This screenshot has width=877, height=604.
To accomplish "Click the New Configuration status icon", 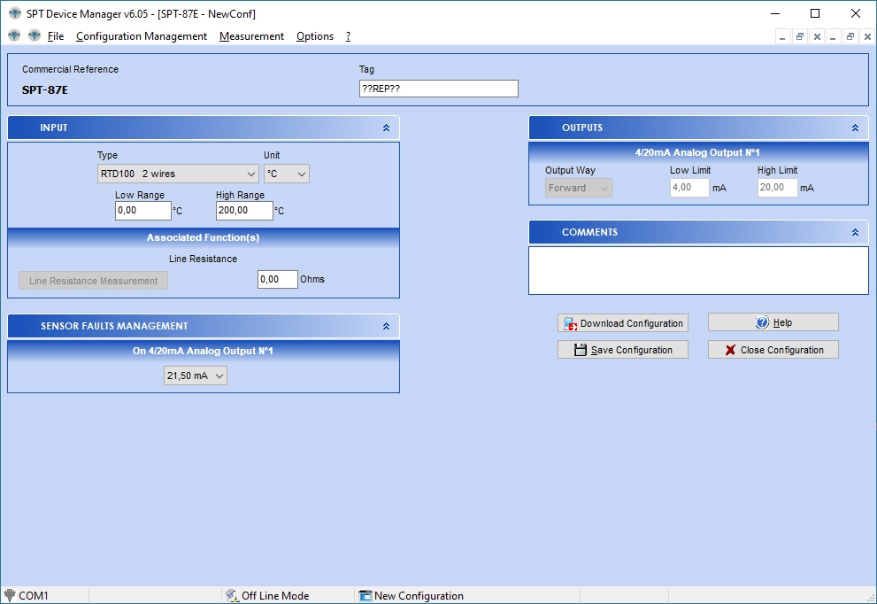I will click(365, 596).
